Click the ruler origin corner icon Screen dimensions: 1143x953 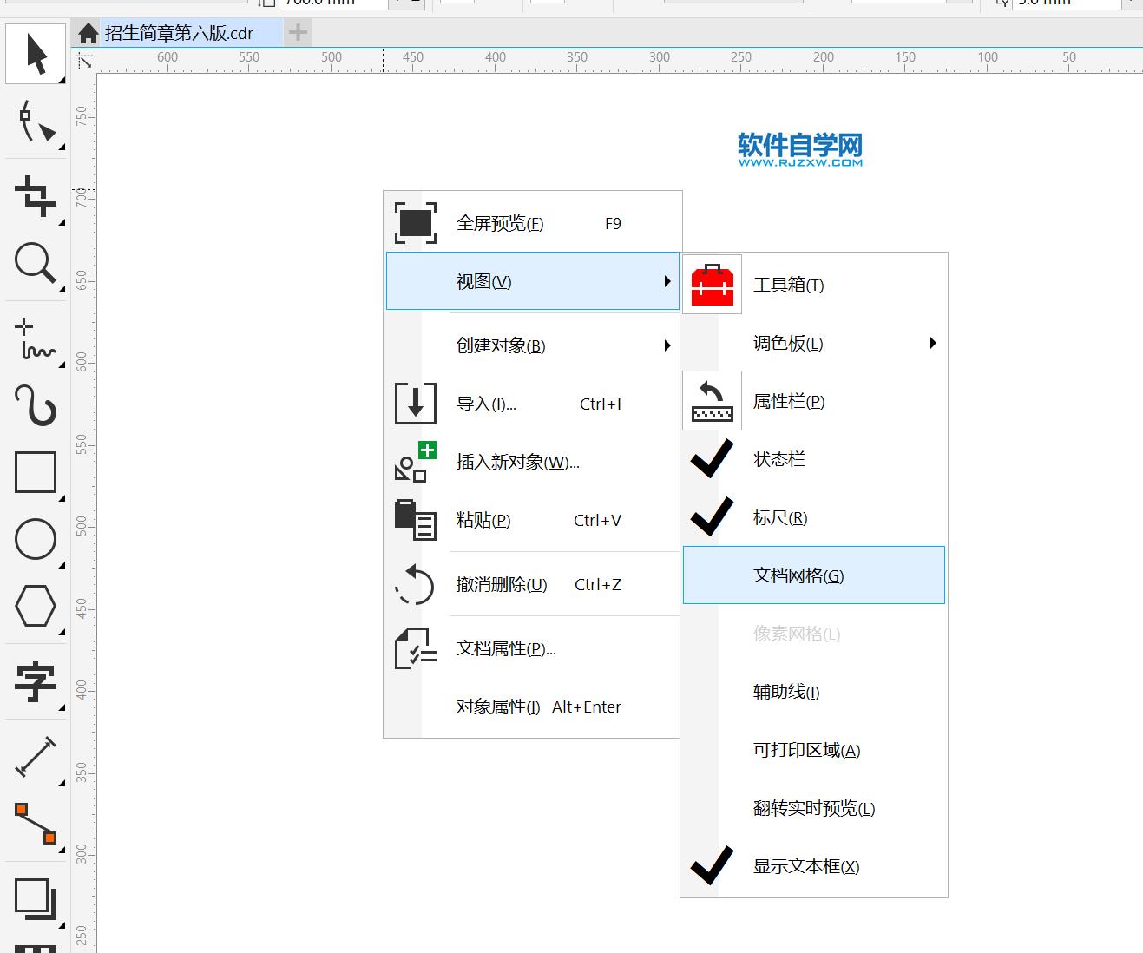pos(84,61)
